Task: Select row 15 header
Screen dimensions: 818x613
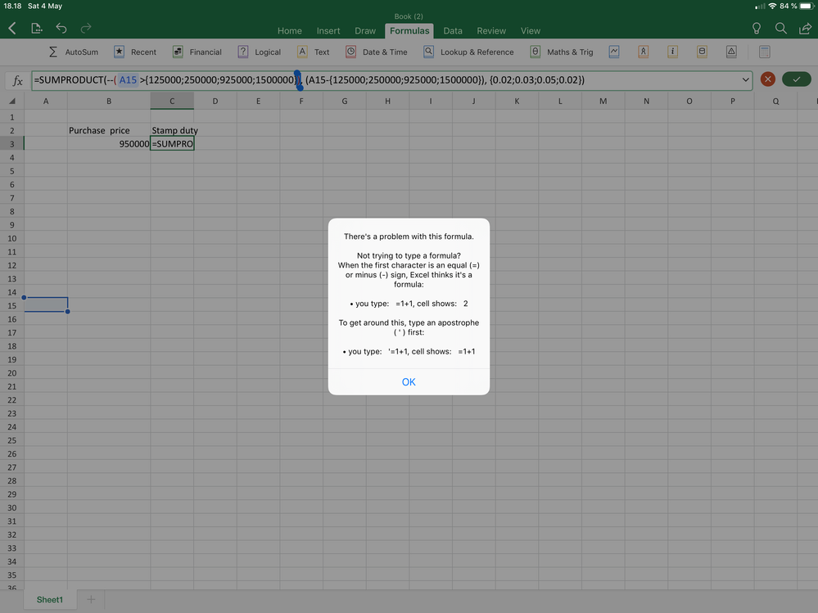Action: (12, 305)
